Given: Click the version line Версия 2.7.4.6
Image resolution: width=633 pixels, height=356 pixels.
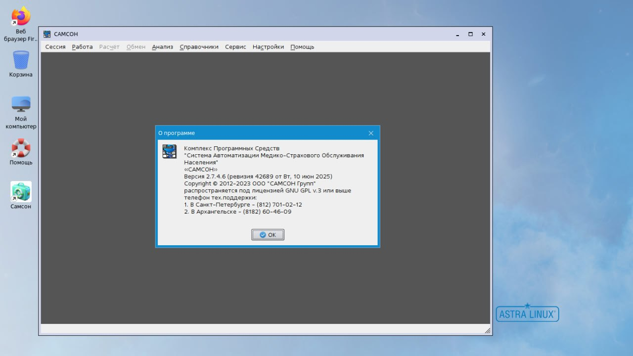Looking at the screenshot, I should click(x=258, y=176).
